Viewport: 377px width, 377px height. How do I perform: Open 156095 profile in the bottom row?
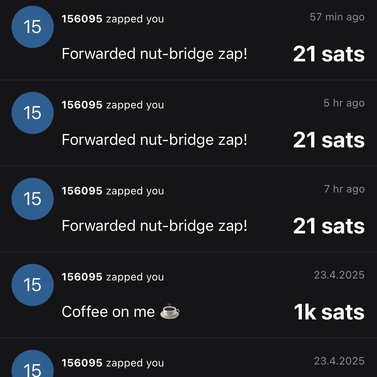click(82, 363)
